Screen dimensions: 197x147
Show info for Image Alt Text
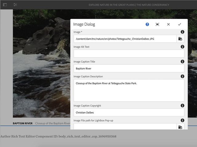[x=182, y=47]
